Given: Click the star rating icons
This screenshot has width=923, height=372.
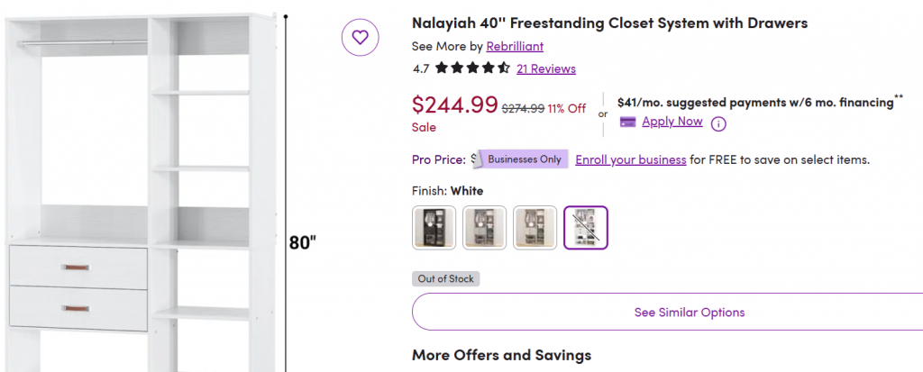Looking at the screenshot, I should point(472,68).
